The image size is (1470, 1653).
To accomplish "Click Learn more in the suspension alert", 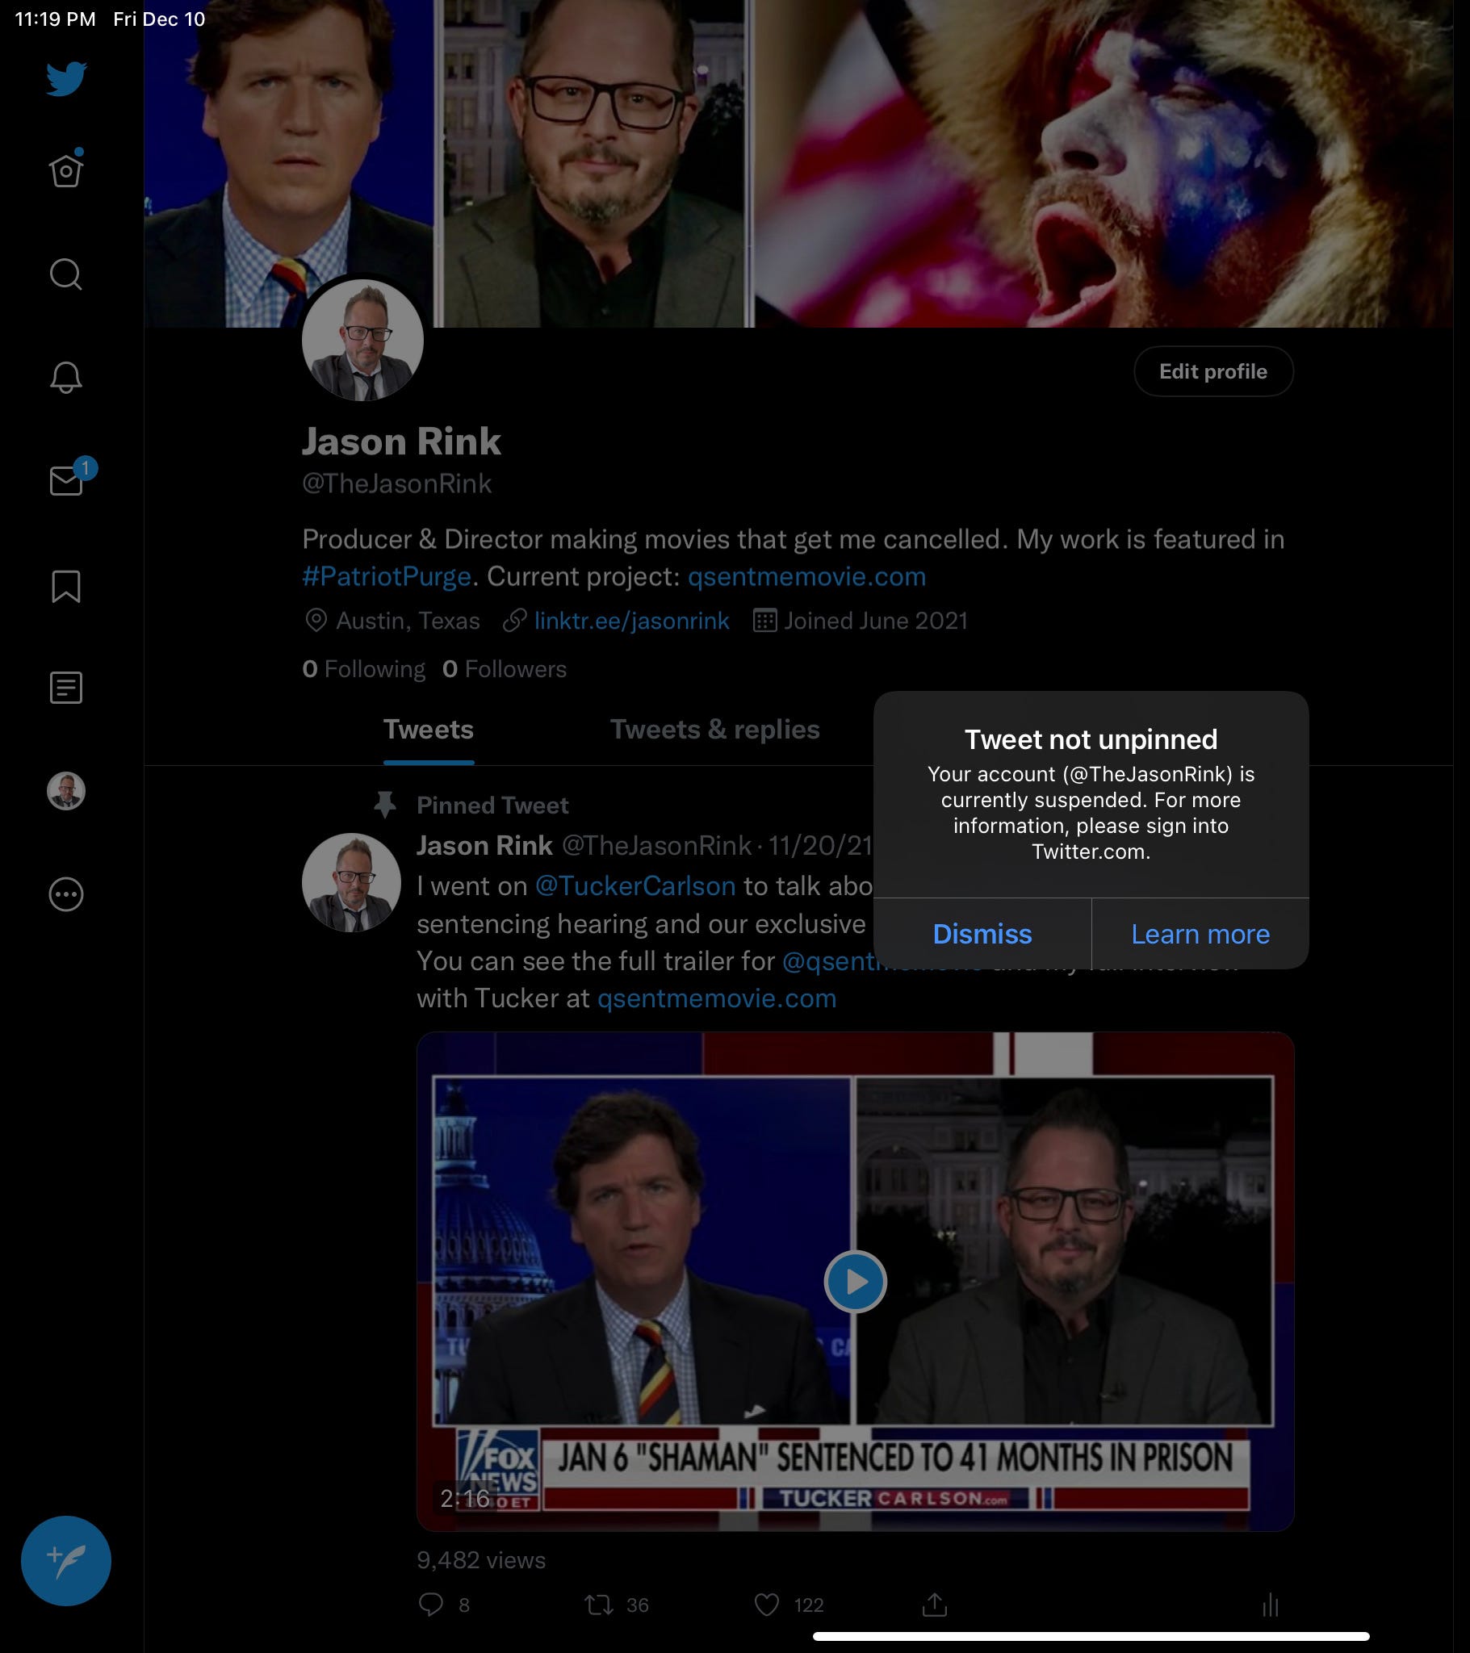I will (1200, 934).
